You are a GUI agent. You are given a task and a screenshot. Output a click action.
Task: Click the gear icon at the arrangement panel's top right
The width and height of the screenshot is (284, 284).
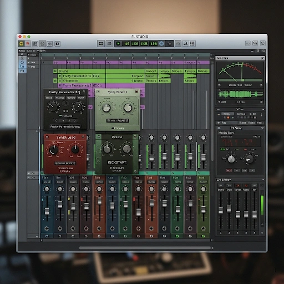click(x=263, y=51)
